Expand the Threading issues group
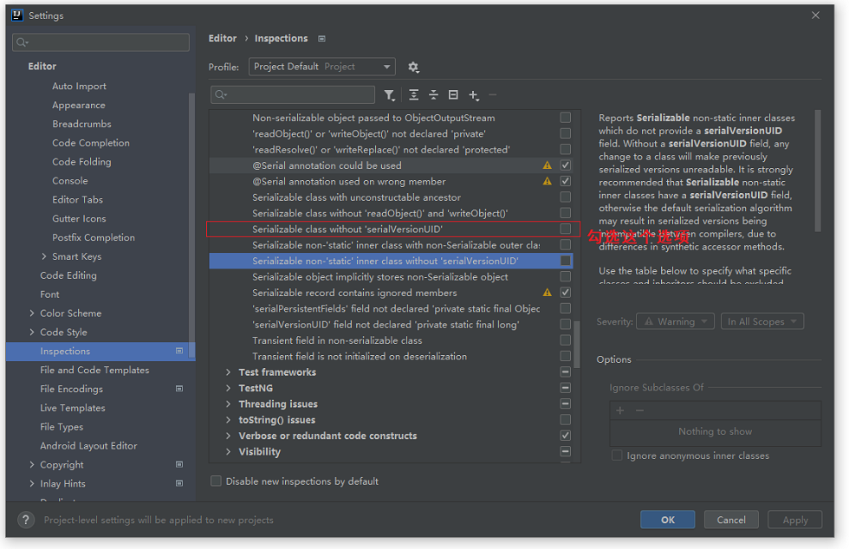849x549 pixels. [228, 404]
